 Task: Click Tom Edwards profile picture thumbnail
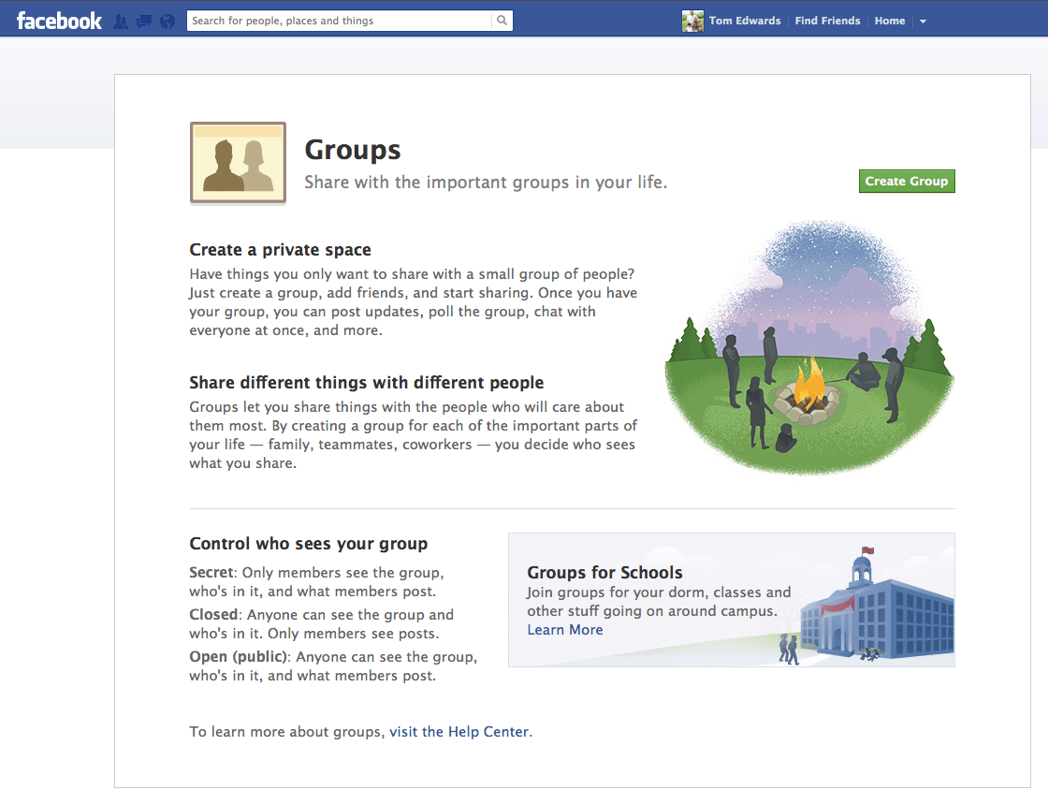tap(692, 21)
